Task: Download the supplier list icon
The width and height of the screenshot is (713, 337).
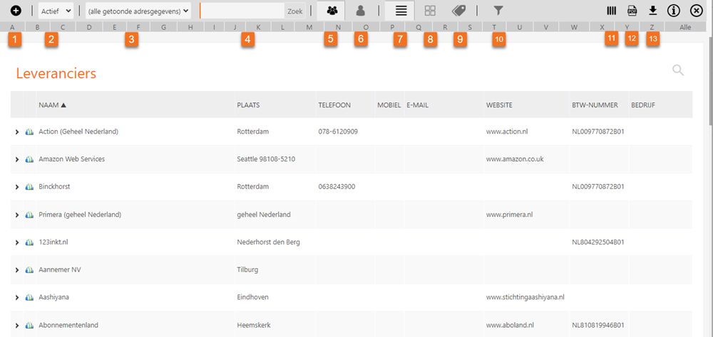Action: coord(653,11)
